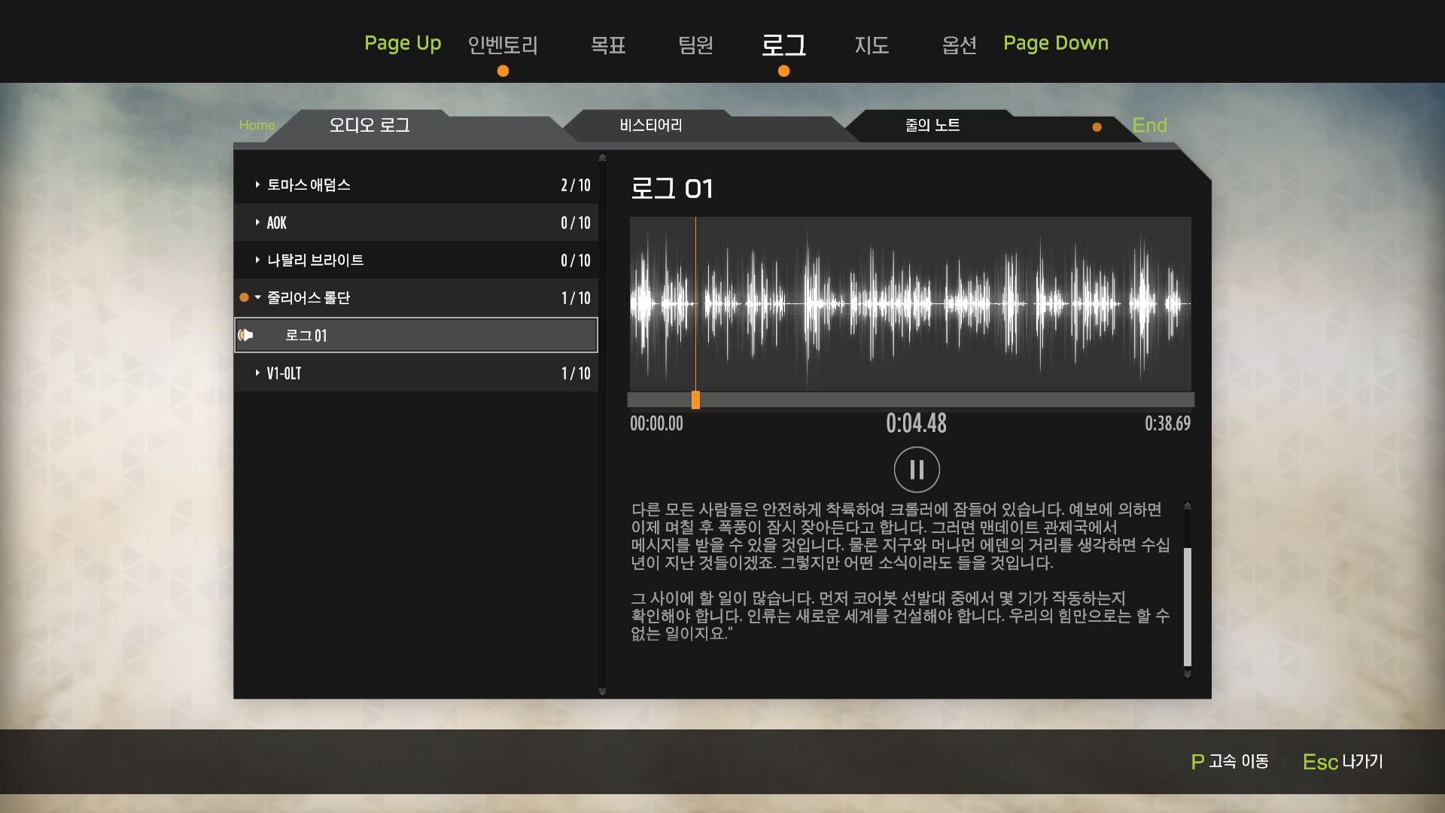This screenshot has width=1445, height=813.
Task: Click the scroll-up arrow above the log list
Action: click(x=602, y=158)
